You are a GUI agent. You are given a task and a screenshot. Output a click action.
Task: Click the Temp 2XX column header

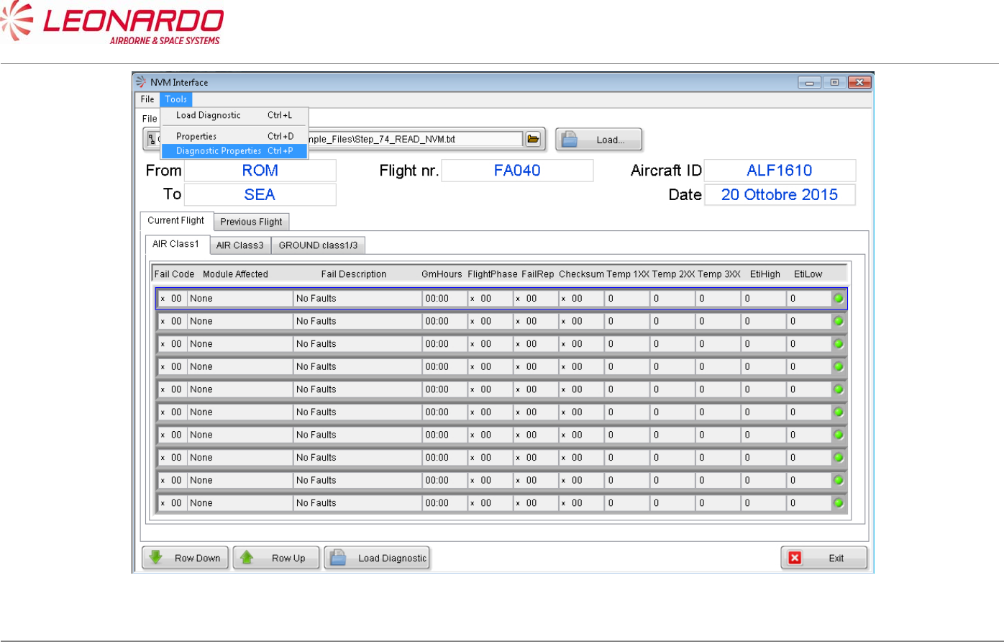pos(674,274)
